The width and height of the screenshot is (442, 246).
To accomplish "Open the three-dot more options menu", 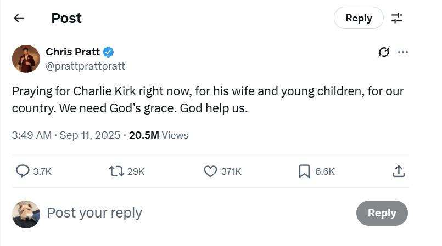I will coord(403,53).
